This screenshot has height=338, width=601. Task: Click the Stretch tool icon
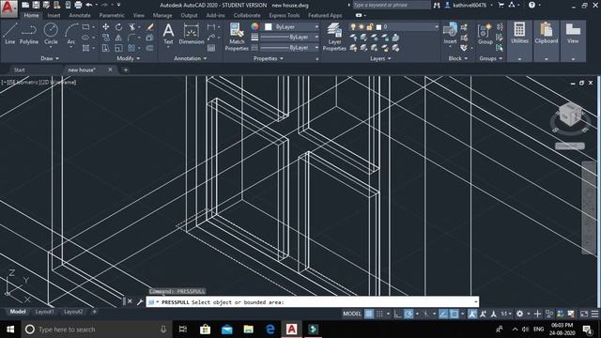(105, 48)
